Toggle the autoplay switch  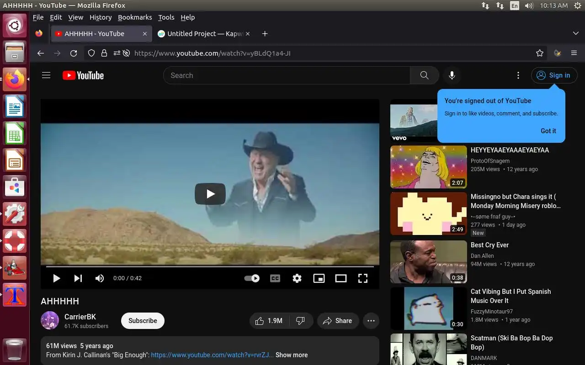[252, 278]
